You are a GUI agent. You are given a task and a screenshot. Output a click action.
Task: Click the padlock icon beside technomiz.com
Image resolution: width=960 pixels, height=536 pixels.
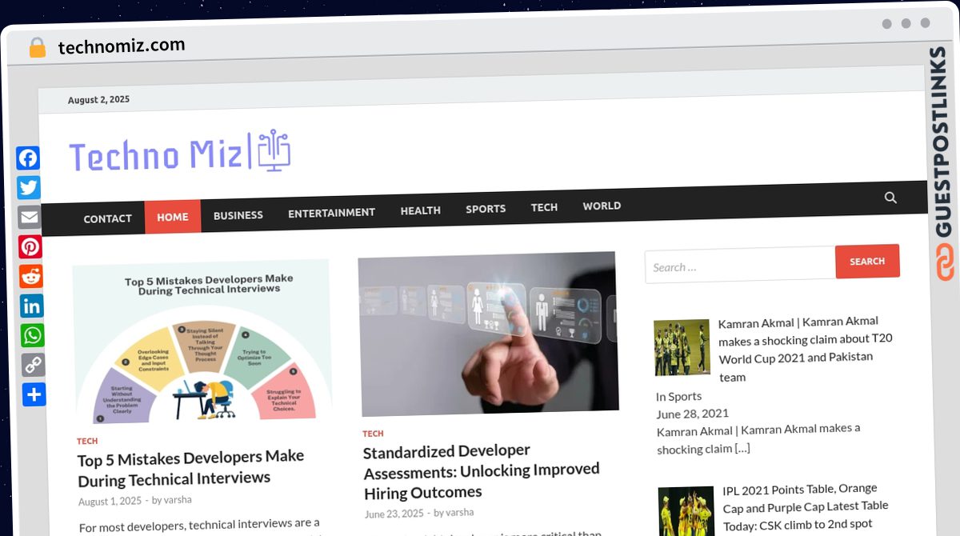[x=37, y=48]
